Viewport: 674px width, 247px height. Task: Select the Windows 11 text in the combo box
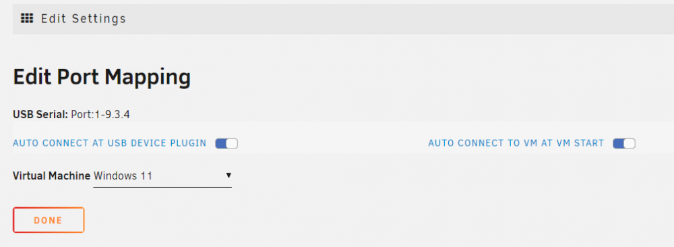pos(123,175)
